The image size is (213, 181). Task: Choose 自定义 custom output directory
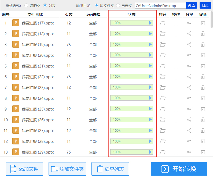click(118, 5)
